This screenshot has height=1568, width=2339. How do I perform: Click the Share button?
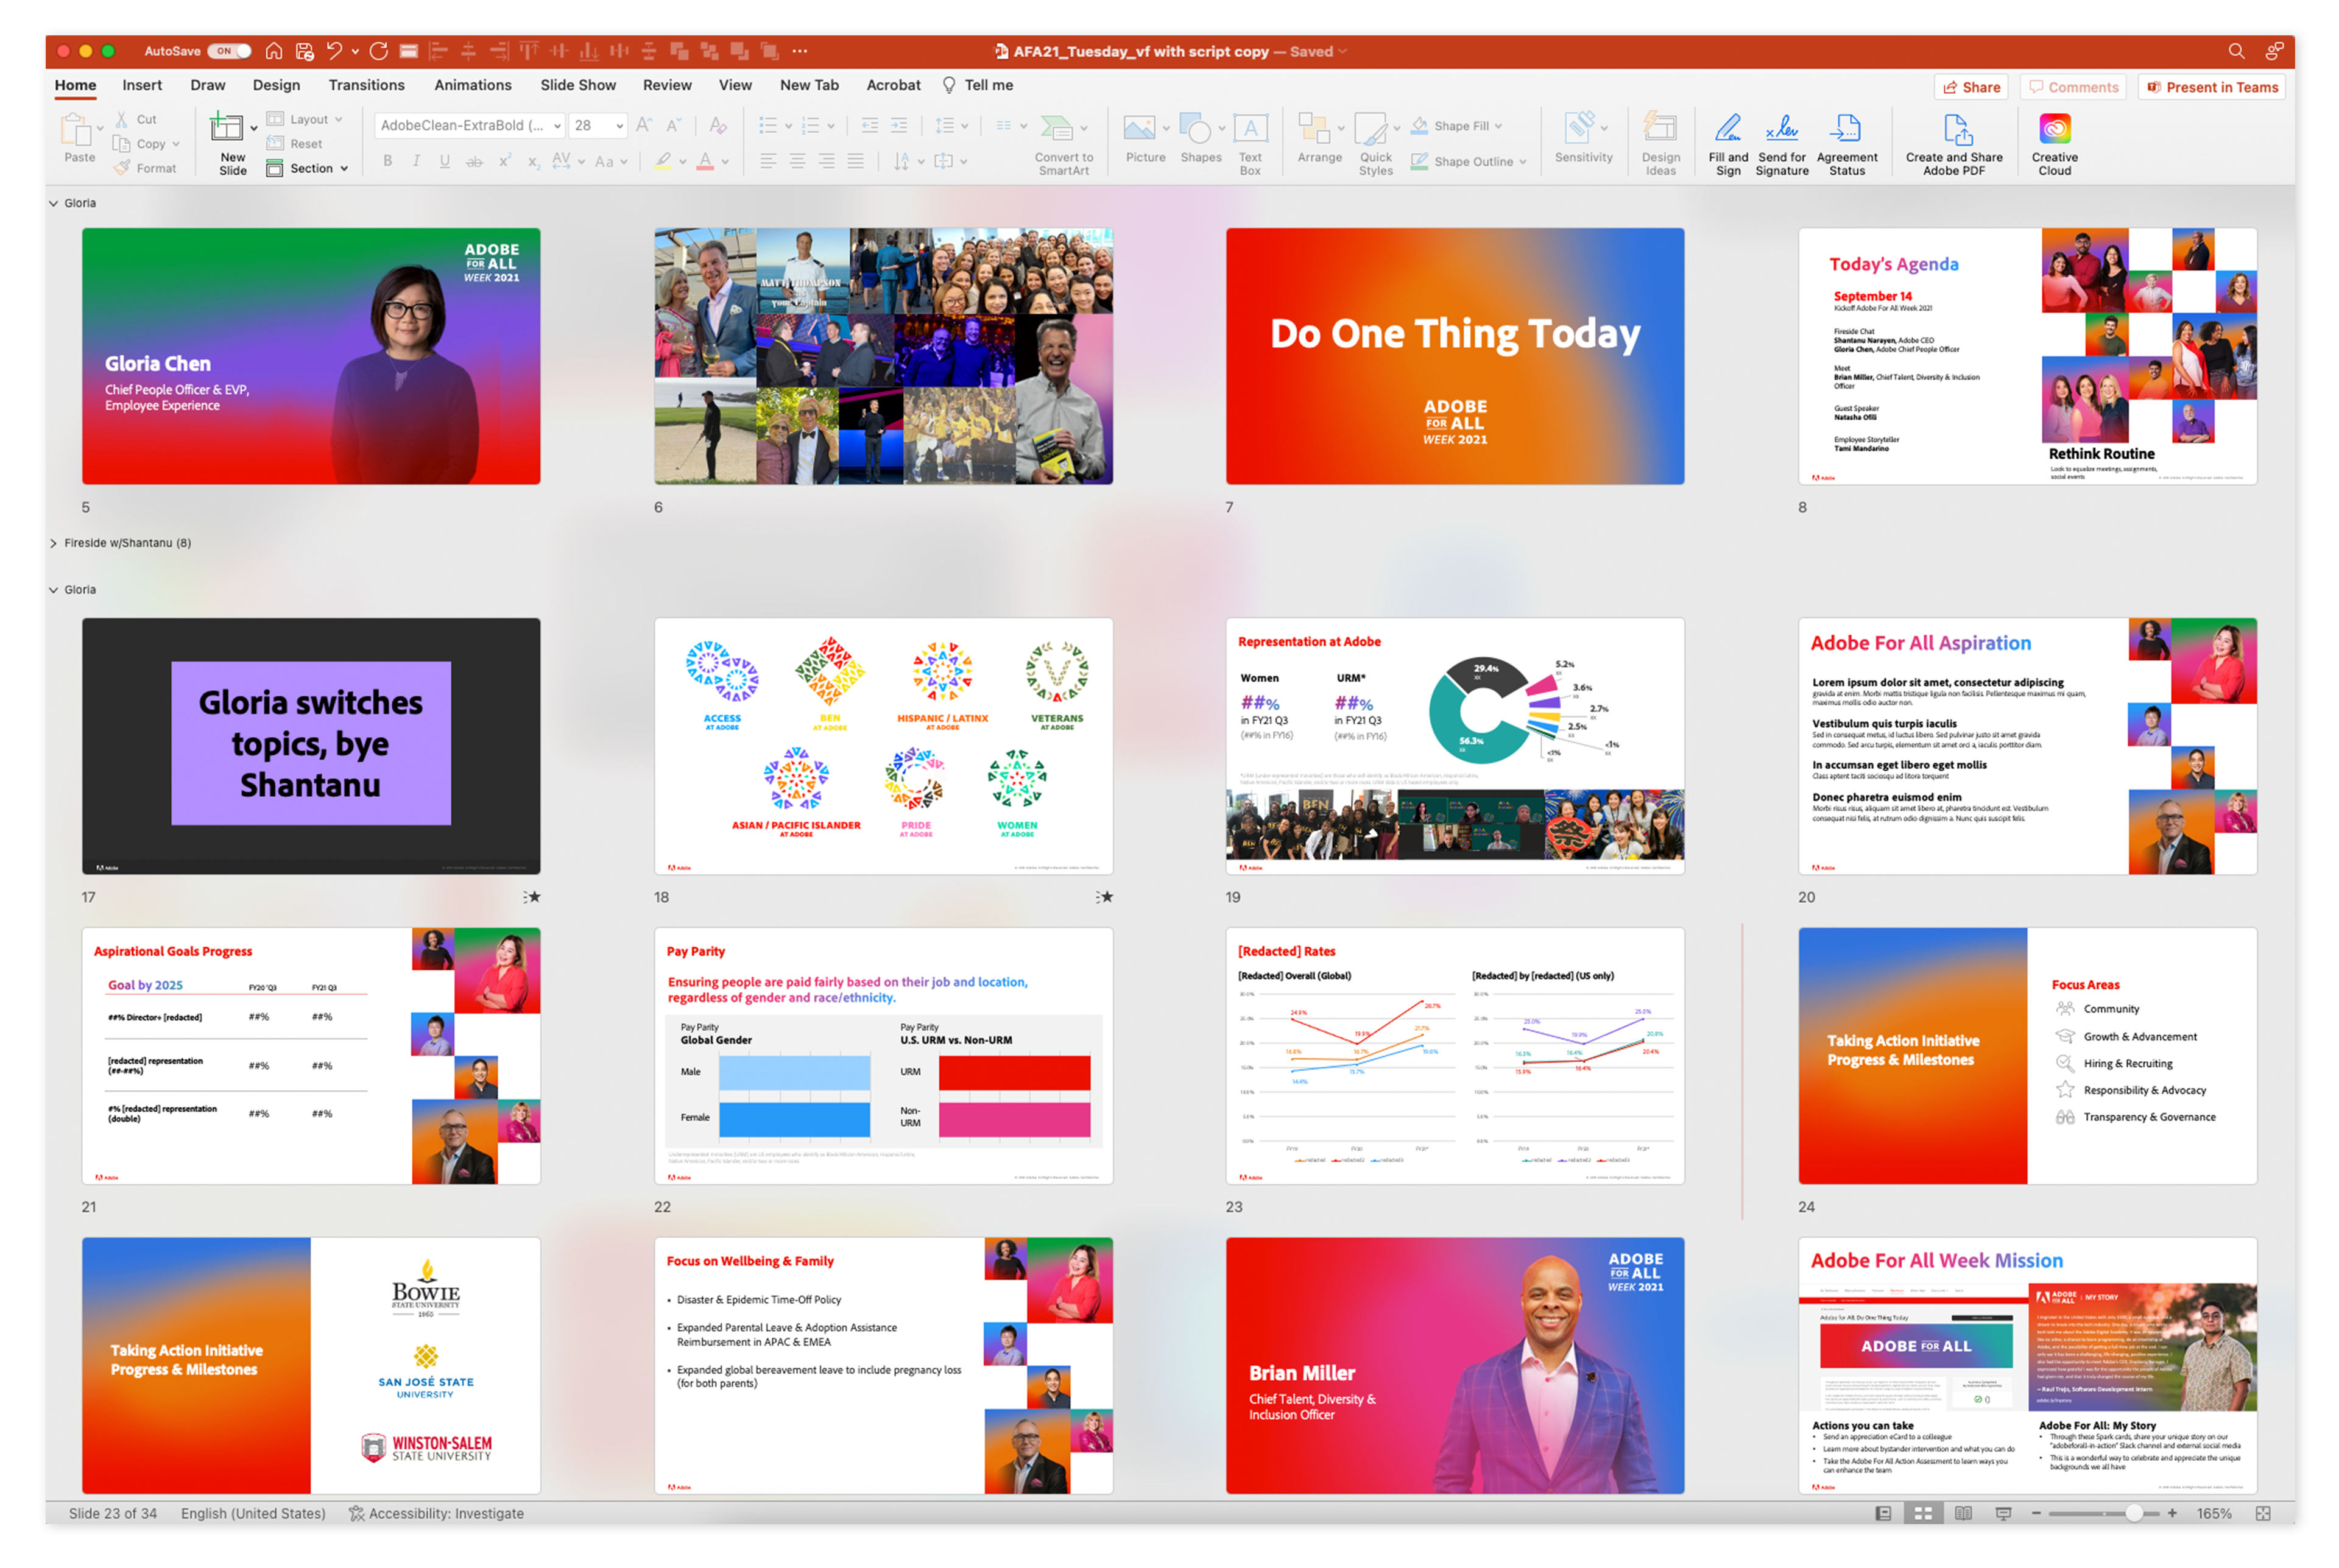(x=1971, y=87)
